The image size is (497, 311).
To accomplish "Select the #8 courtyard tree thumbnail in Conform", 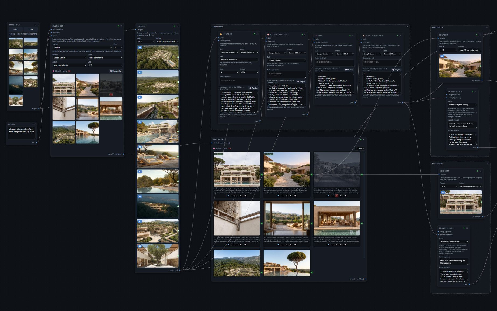I will 158,256.
